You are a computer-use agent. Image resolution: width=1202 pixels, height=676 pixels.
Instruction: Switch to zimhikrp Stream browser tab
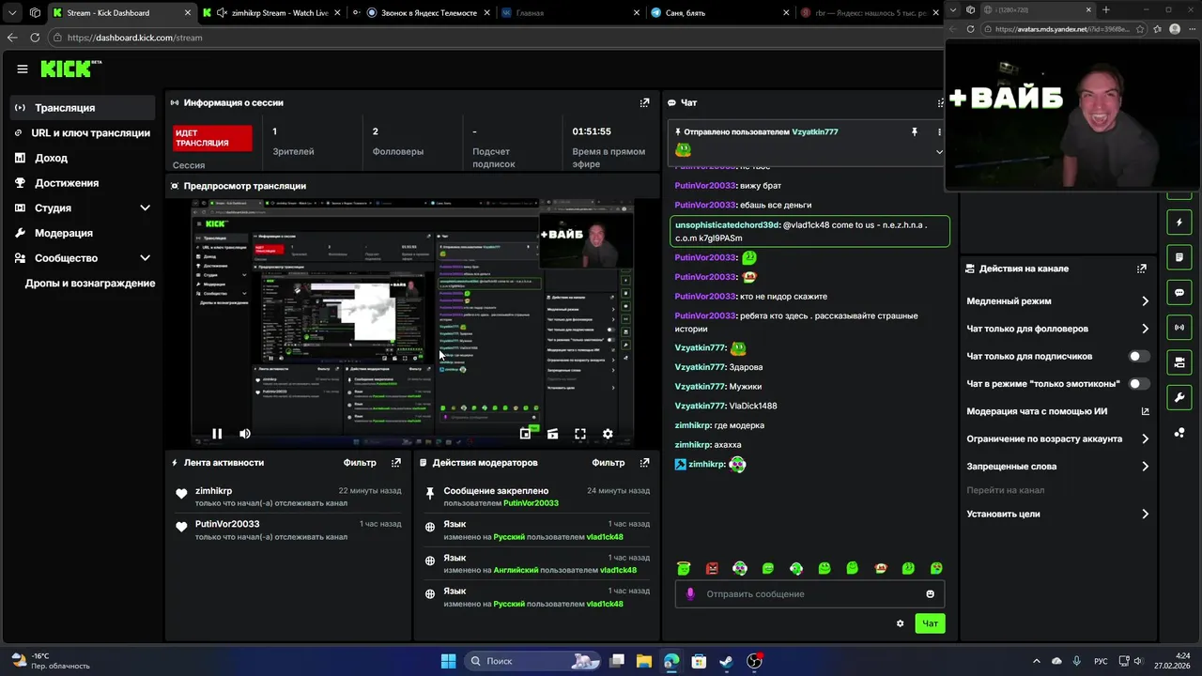coord(272,13)
